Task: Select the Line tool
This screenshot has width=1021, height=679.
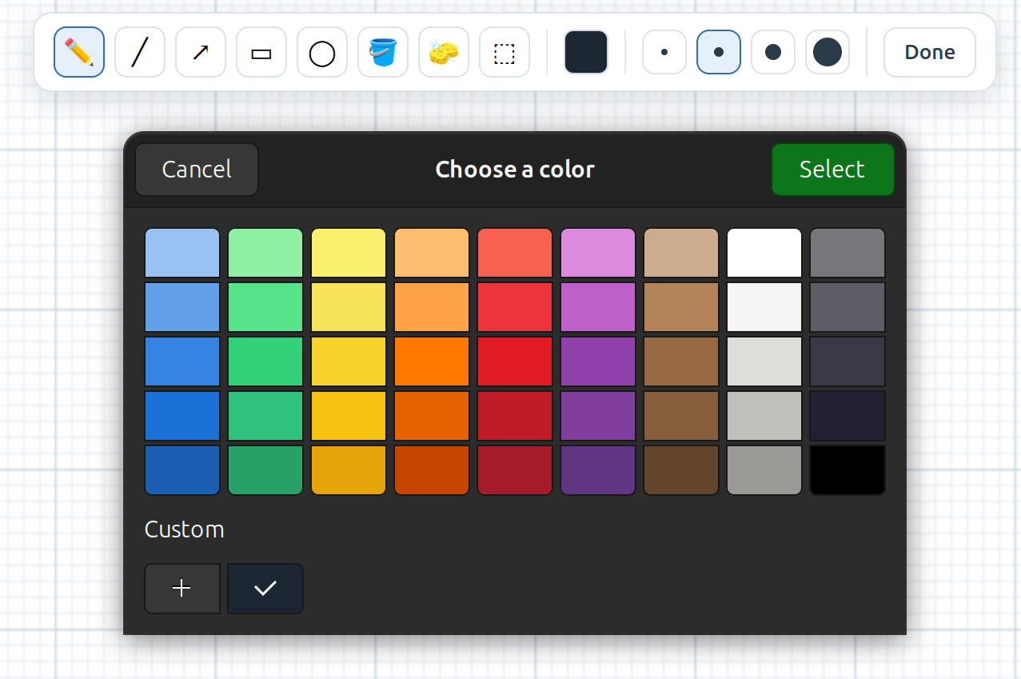Action: [x=140, y=52]
